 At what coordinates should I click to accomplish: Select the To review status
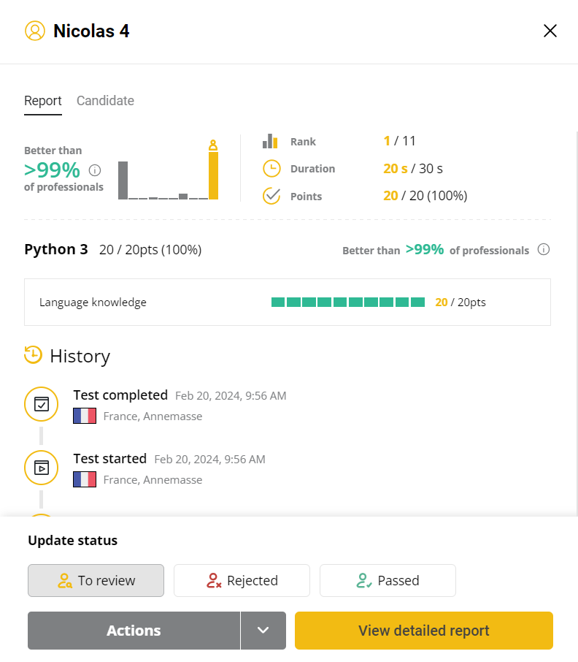pyautogui.click(x=96, y=580)
